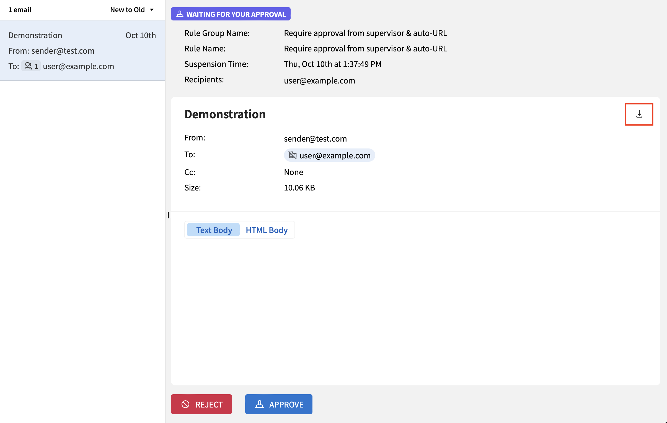Click the user@example.com recipient chip

pos(329,155)
